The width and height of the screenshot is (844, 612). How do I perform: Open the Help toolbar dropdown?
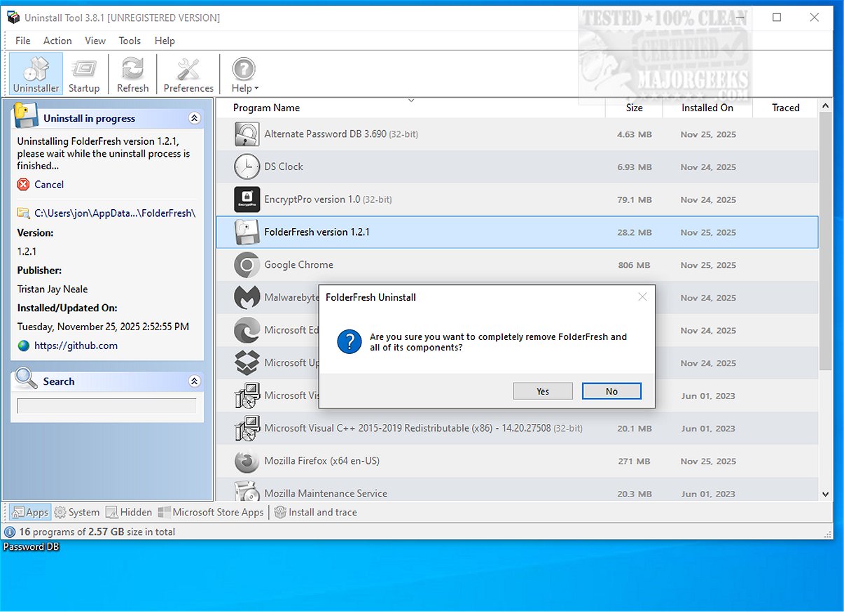pos(244,74)
